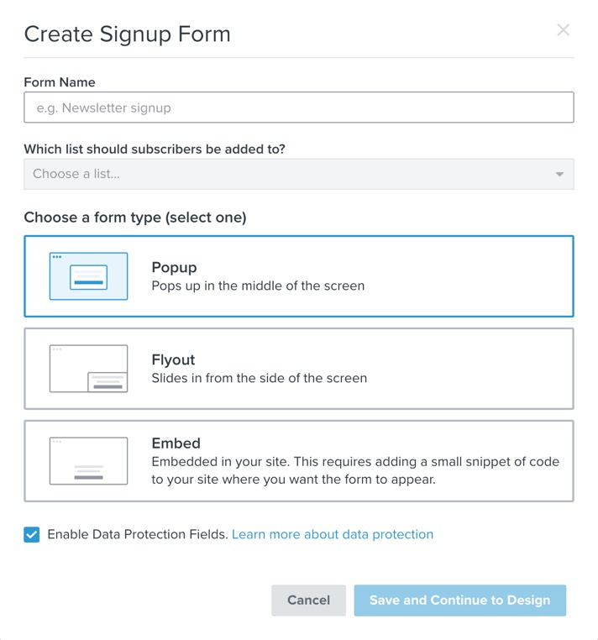Click the Embed form type icon
Screen dimensions: 598x640
[x=88, y=461]
